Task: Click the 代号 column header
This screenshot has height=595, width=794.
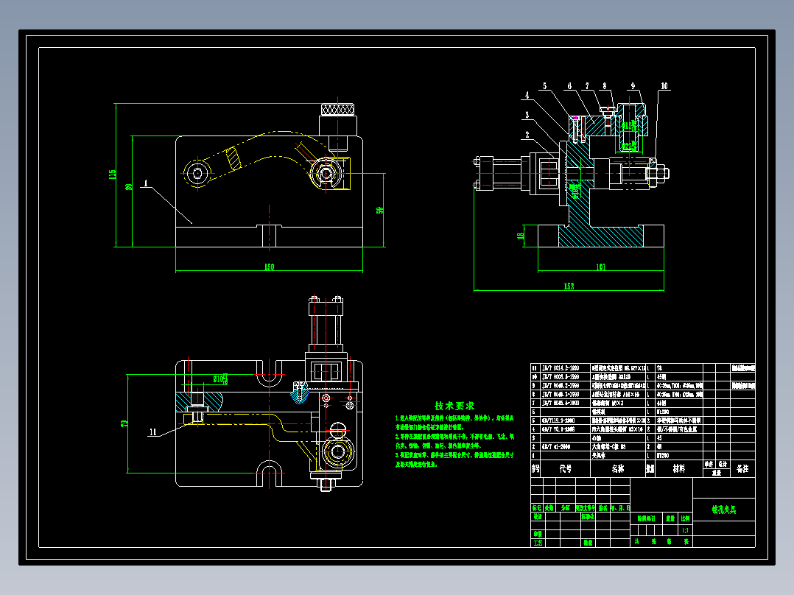Action: tap(566, 469)
